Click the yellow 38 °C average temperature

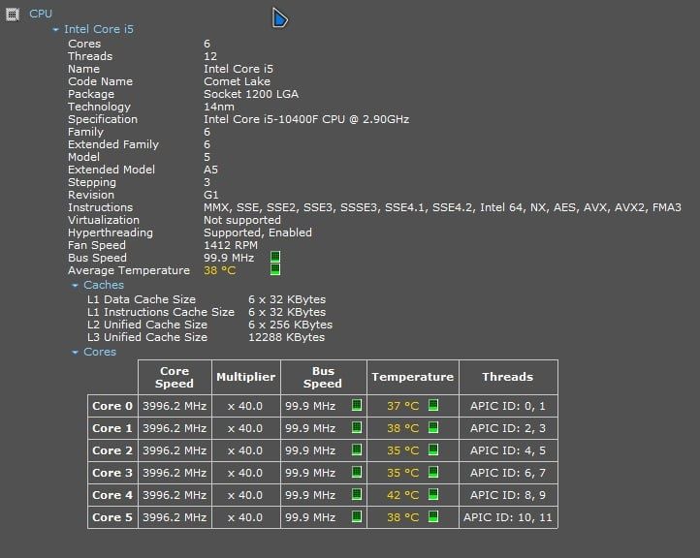(219, 270)
